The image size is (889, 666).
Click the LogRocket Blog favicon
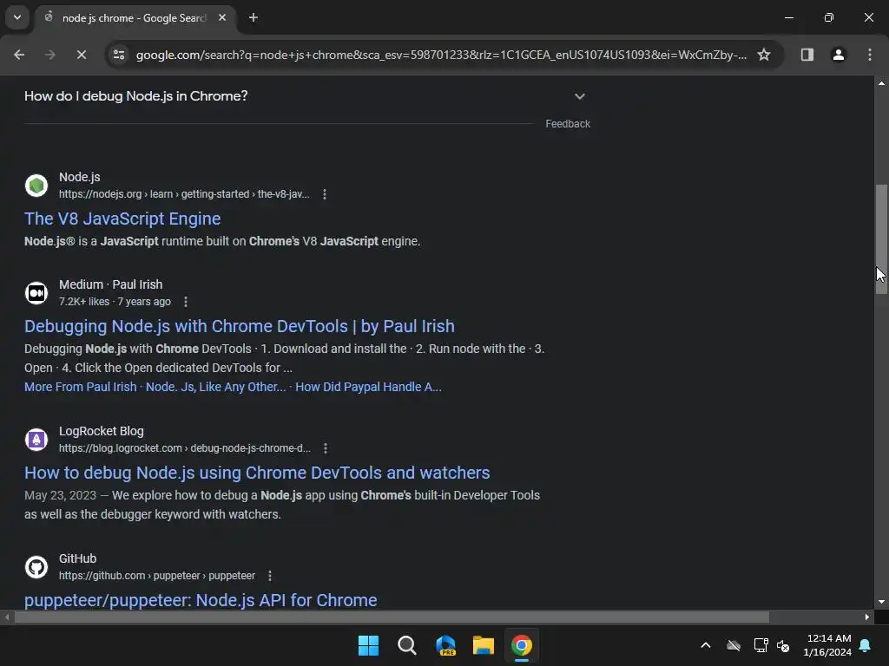click(x=36, y=440)
